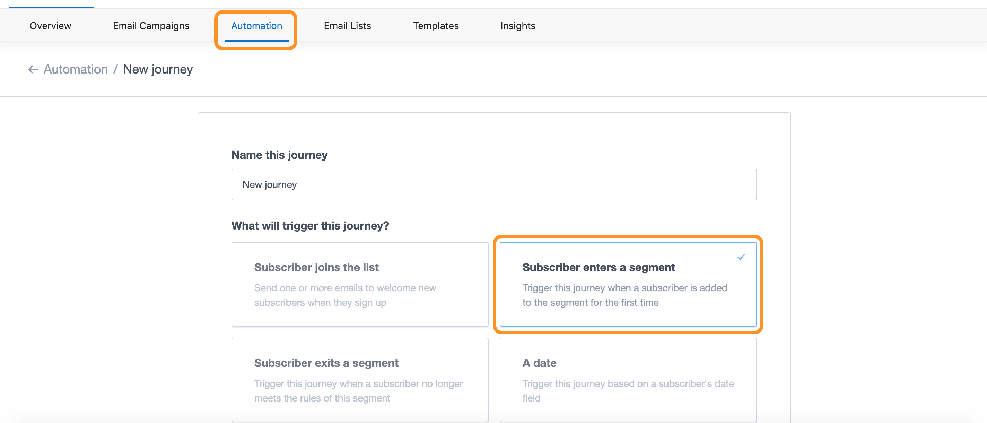Click the Automation tab

pyautogui.click(x=256, y=26)
